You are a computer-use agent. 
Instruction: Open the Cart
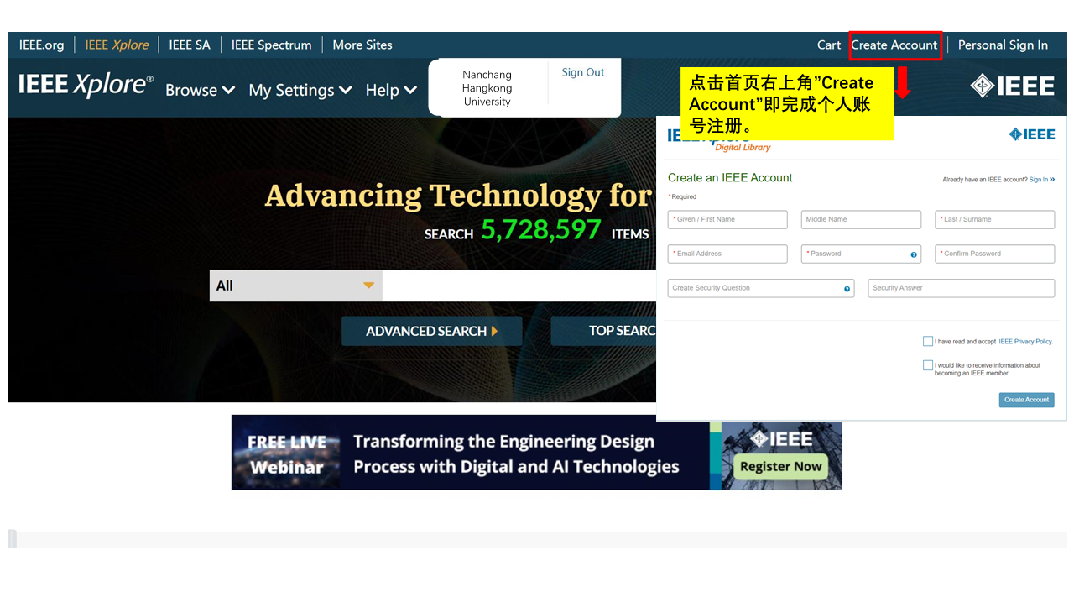click(x=829, y=45)
